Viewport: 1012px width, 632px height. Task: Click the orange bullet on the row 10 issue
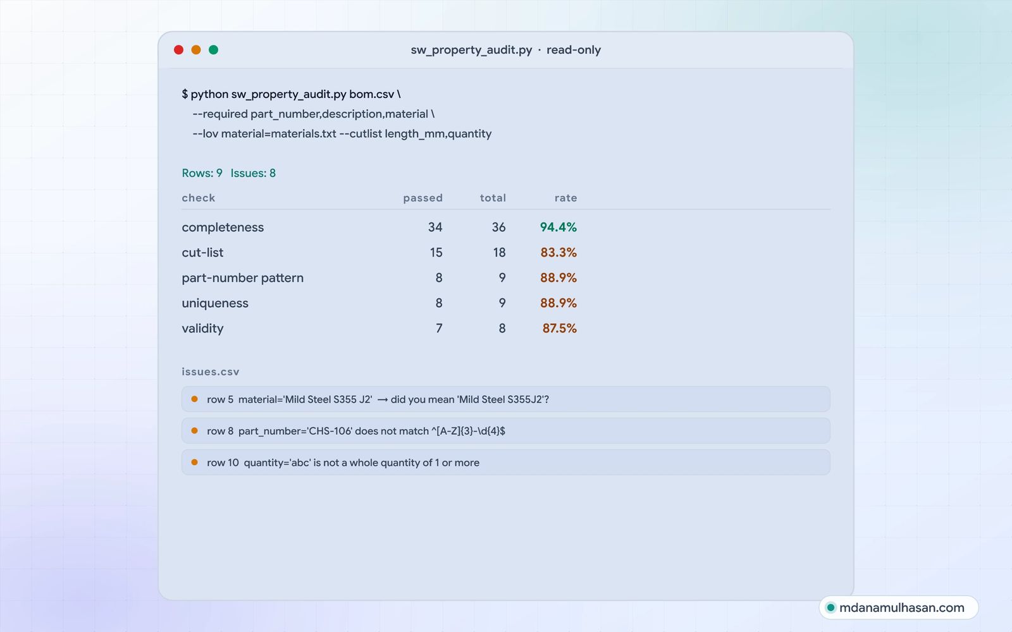[x=195, y=462]
